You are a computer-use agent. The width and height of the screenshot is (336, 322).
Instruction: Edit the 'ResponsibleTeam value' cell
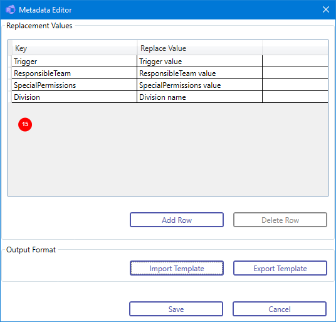click(x=199, y=73)
